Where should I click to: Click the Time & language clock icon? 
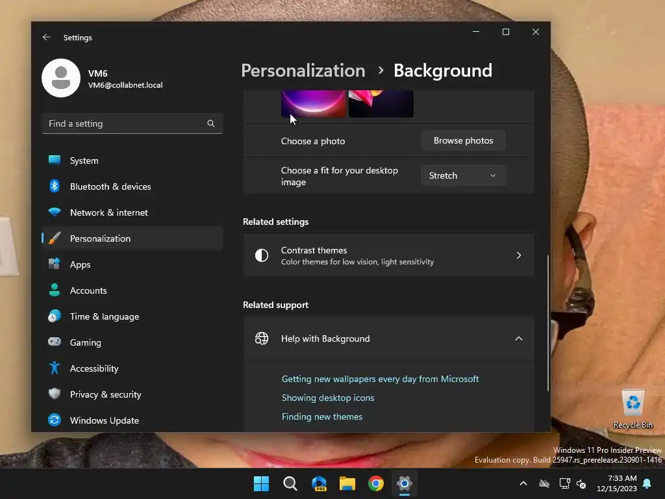55,316
